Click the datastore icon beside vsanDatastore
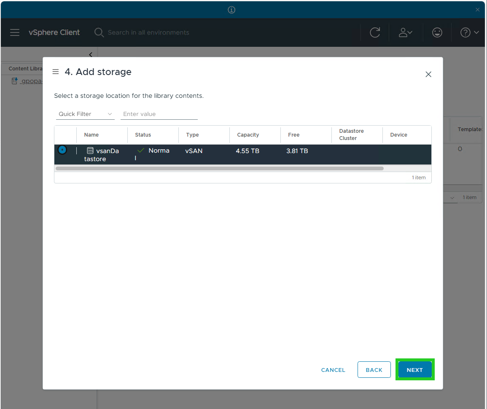This screenshot has width=487, height=409. tap(89, 151)
